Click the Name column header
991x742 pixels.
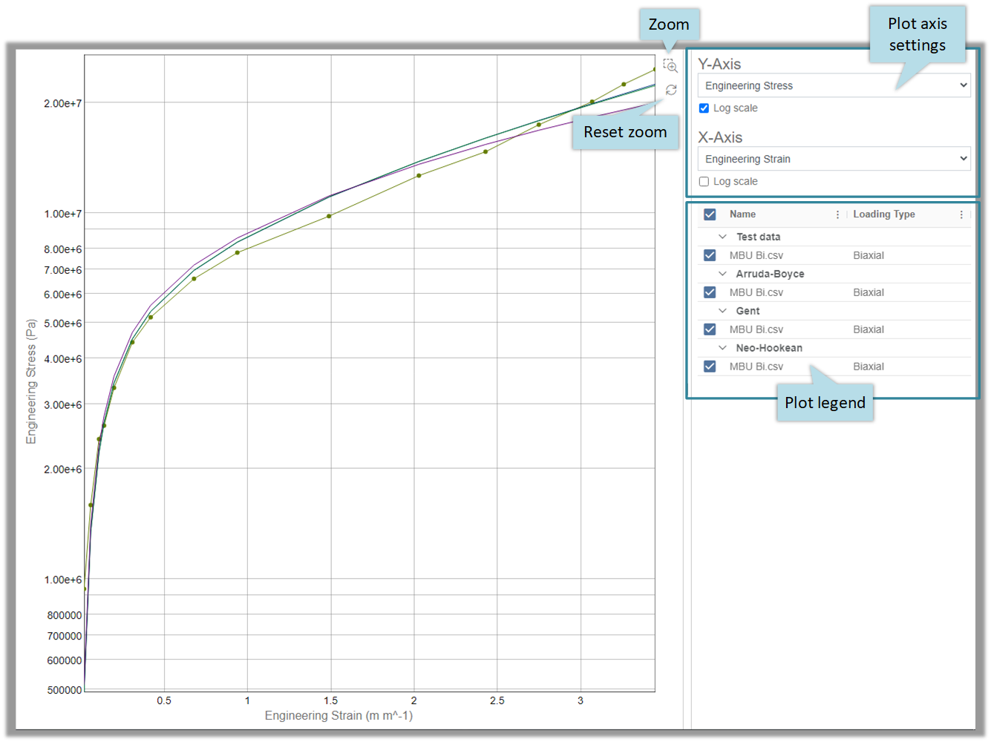coord(742,214)
